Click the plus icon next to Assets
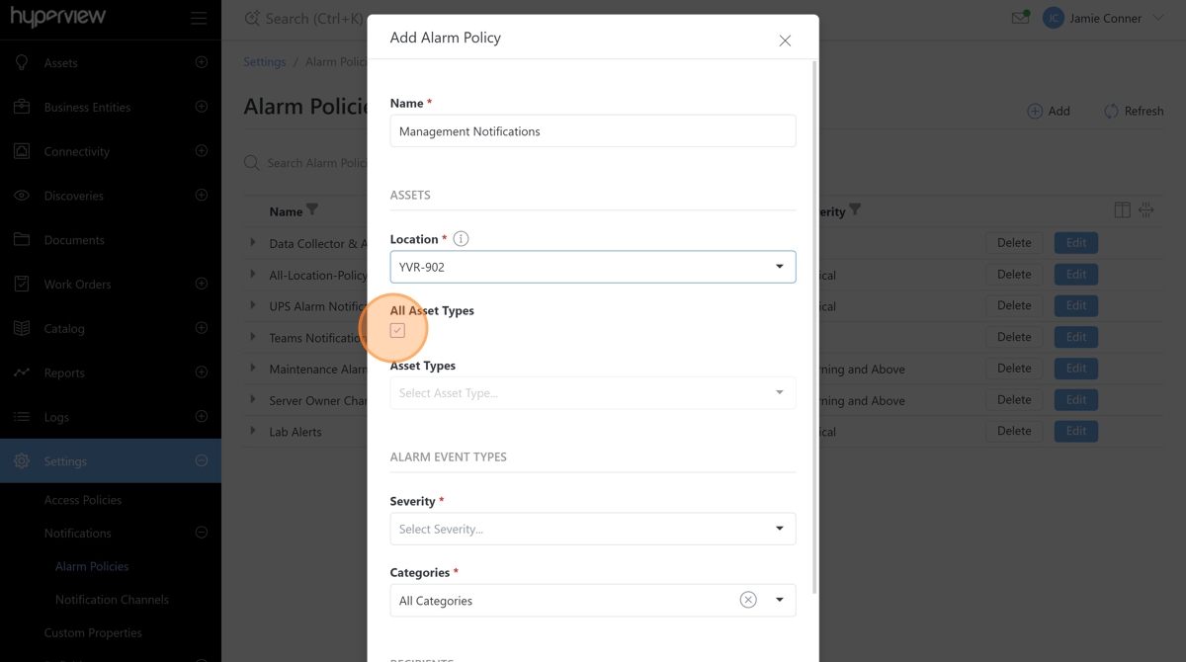This screenshot has height=662, width=1186. click(x=202, y=62)
